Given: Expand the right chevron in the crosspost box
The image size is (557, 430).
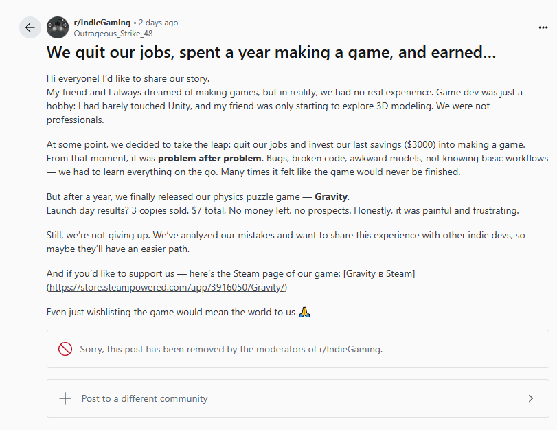Looking at the screenshot, I should point(530,398).
